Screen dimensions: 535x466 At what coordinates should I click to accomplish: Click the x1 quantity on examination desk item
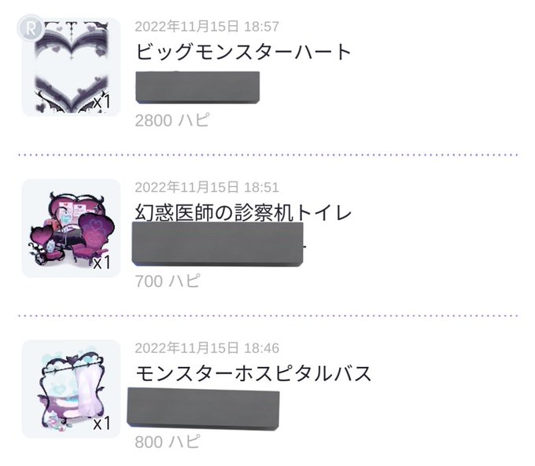coord(101,262)
